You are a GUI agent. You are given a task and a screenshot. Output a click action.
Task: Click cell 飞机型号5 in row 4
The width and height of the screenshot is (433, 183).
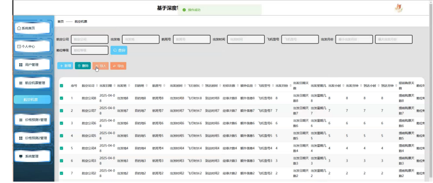pyautogui.click(x=265, y=136)
